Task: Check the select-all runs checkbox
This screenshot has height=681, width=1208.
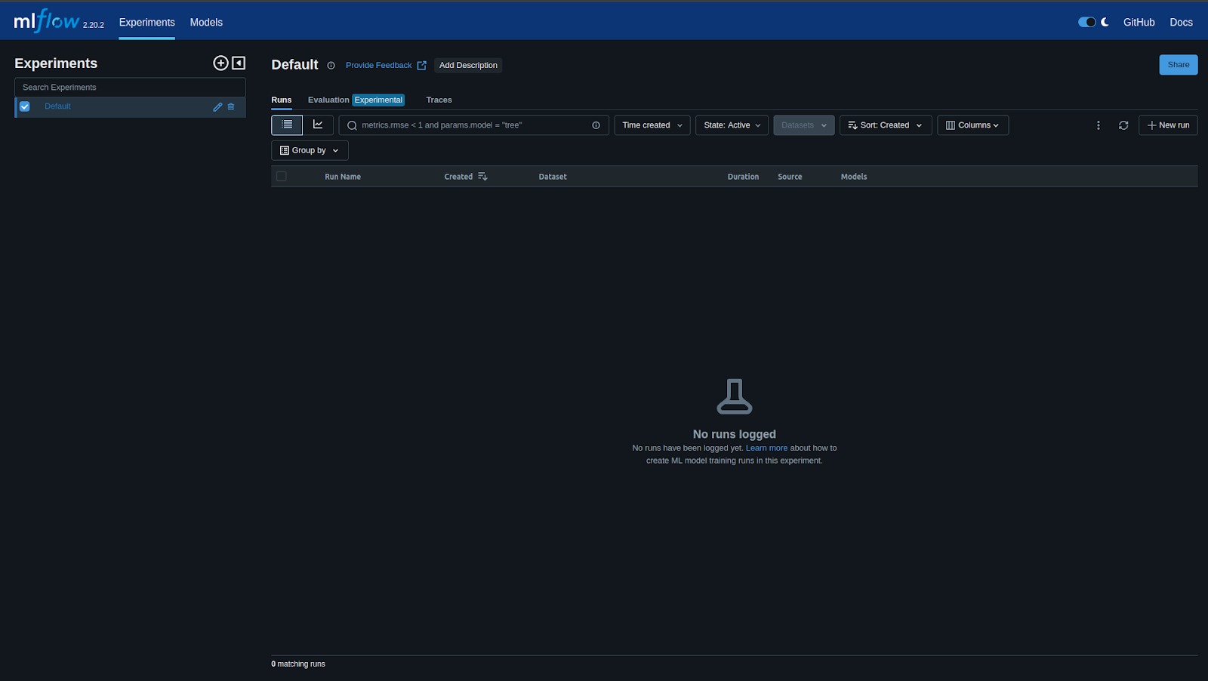Action: pos(282,177)
